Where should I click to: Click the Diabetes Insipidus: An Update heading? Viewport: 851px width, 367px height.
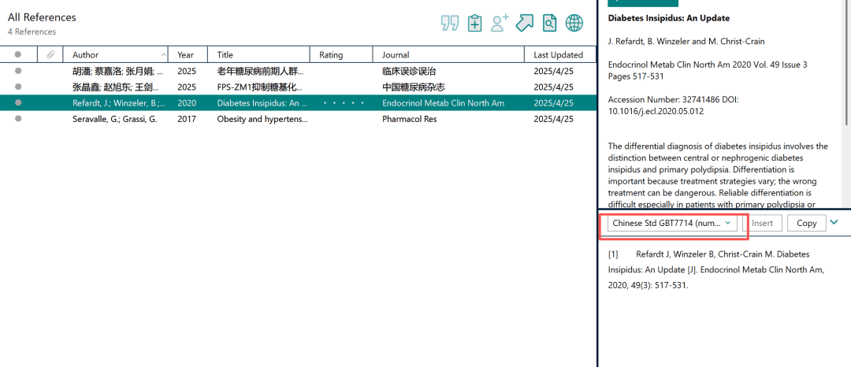coord(669,18)
